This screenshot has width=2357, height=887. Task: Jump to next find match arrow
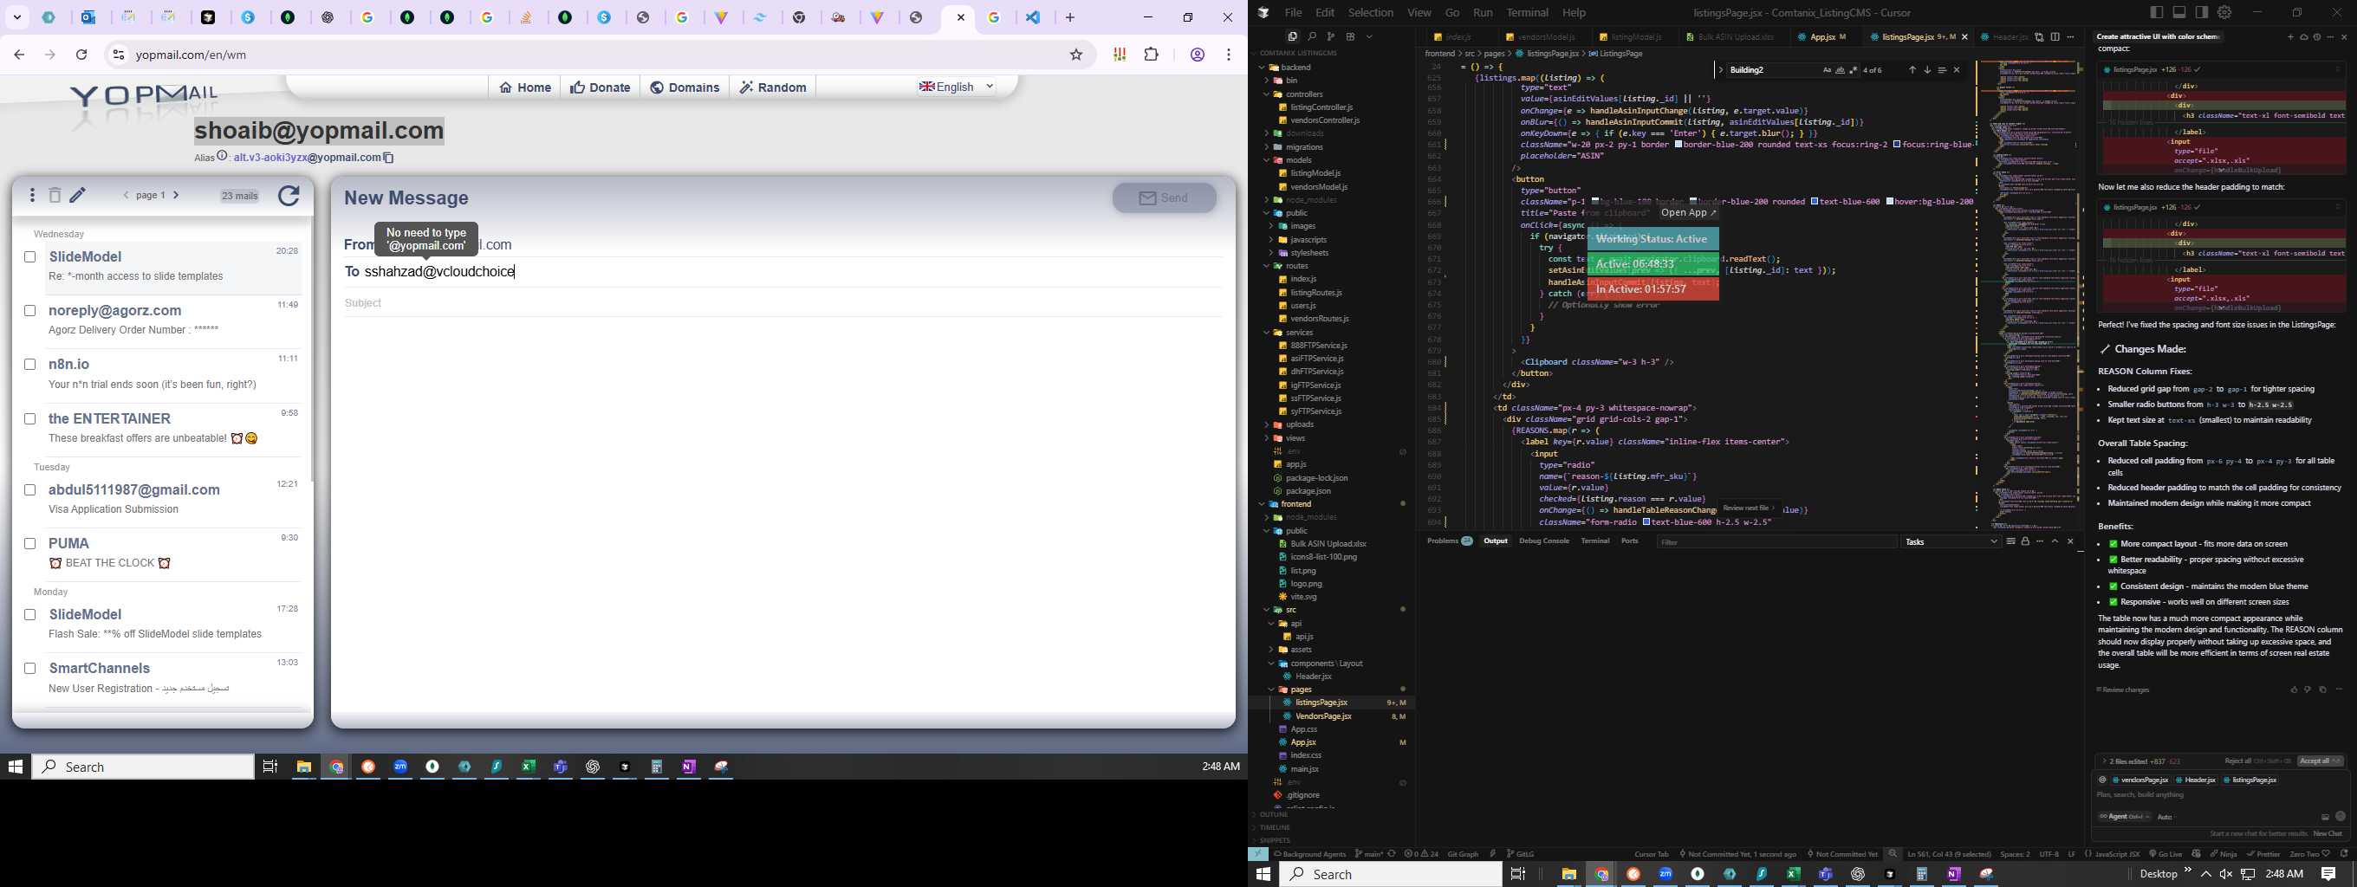1927,70
